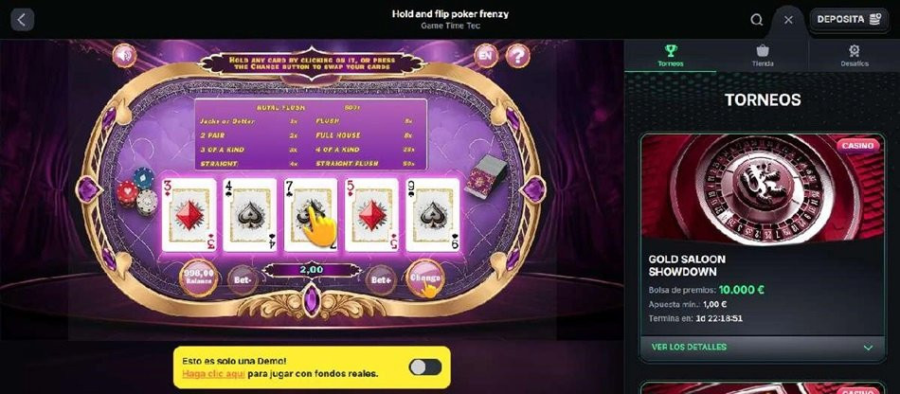
Task: Hold the 9 of spades card
Action: [432, 215]
